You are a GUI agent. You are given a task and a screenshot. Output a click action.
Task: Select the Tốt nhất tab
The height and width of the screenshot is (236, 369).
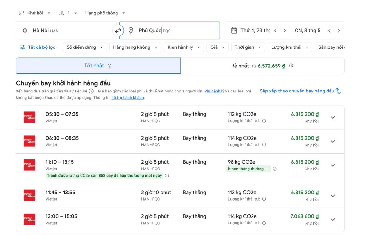click(x=98, y=66)
